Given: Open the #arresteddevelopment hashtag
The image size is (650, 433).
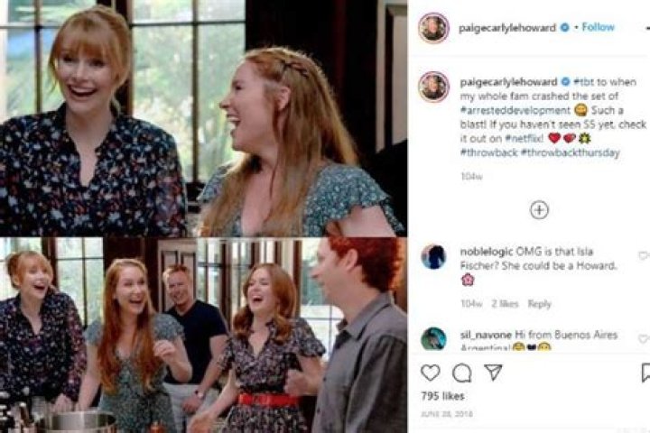Looking at the screenshot, I should [515, 110].
